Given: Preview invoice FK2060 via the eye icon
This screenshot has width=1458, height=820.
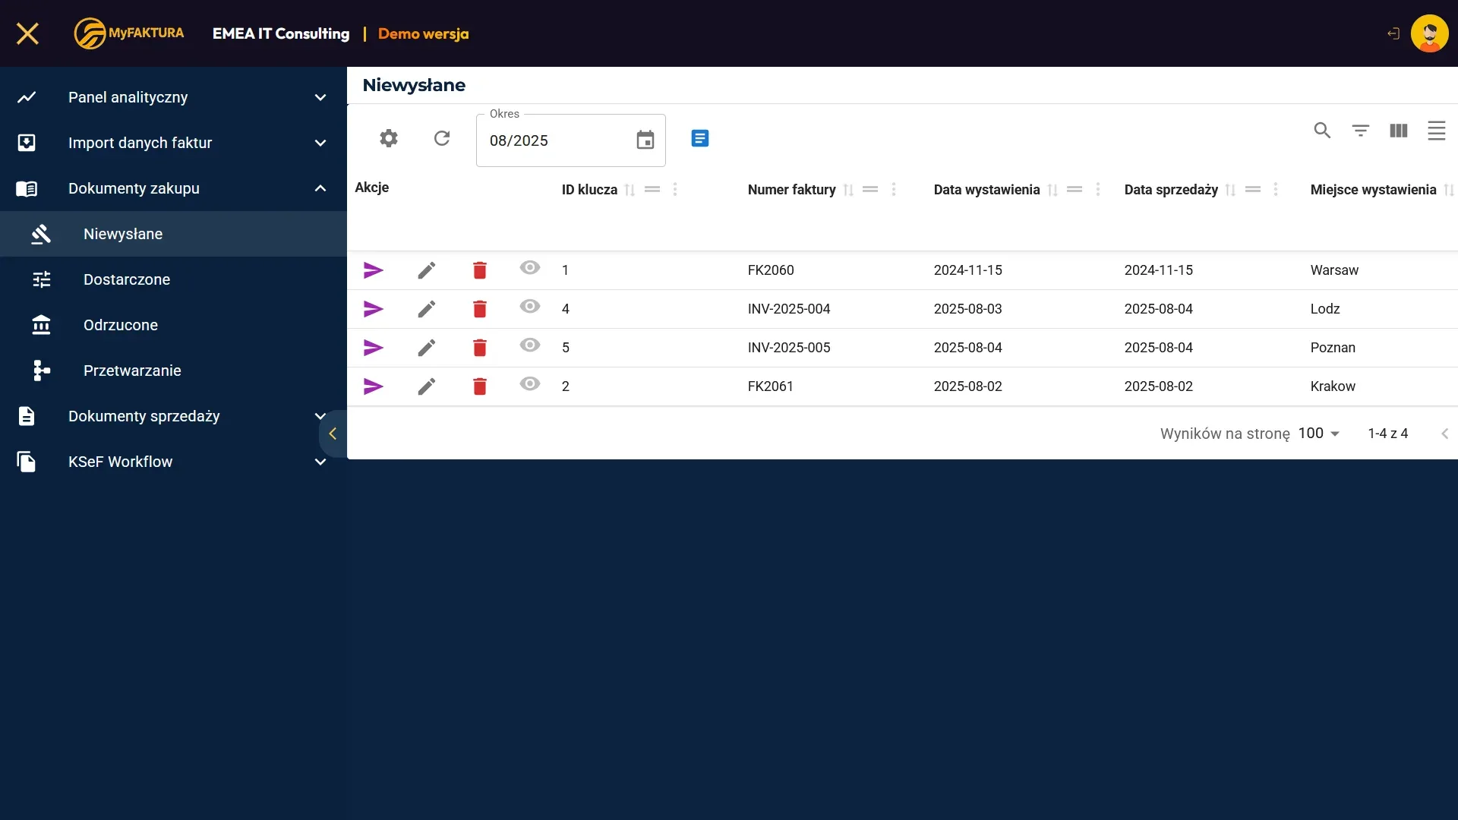Looking at the screenshot, I should coord(530,267).
